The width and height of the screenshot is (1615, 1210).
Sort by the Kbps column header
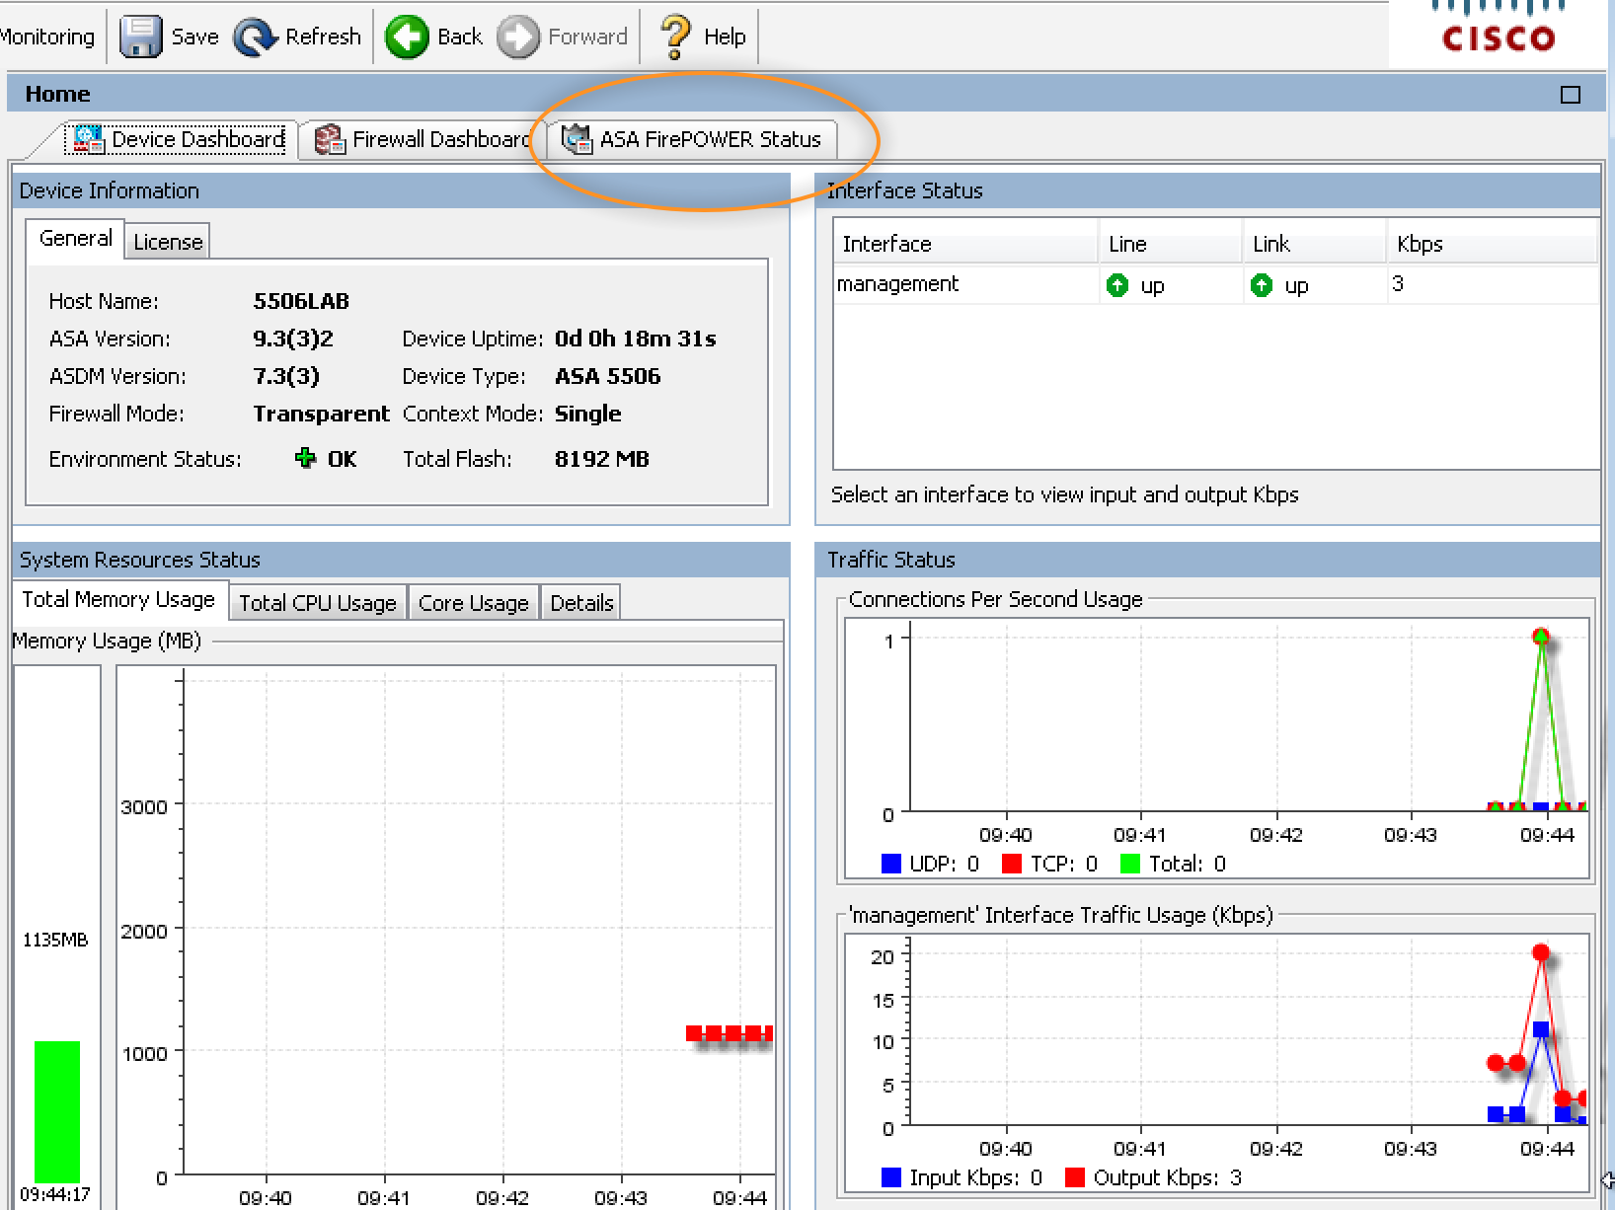click(x=1420, y=244)
